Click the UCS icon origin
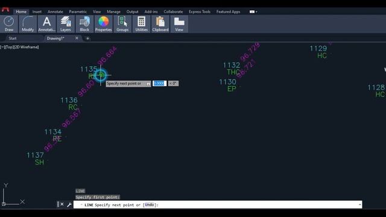The image size is (386, 217). click(4, 204)
